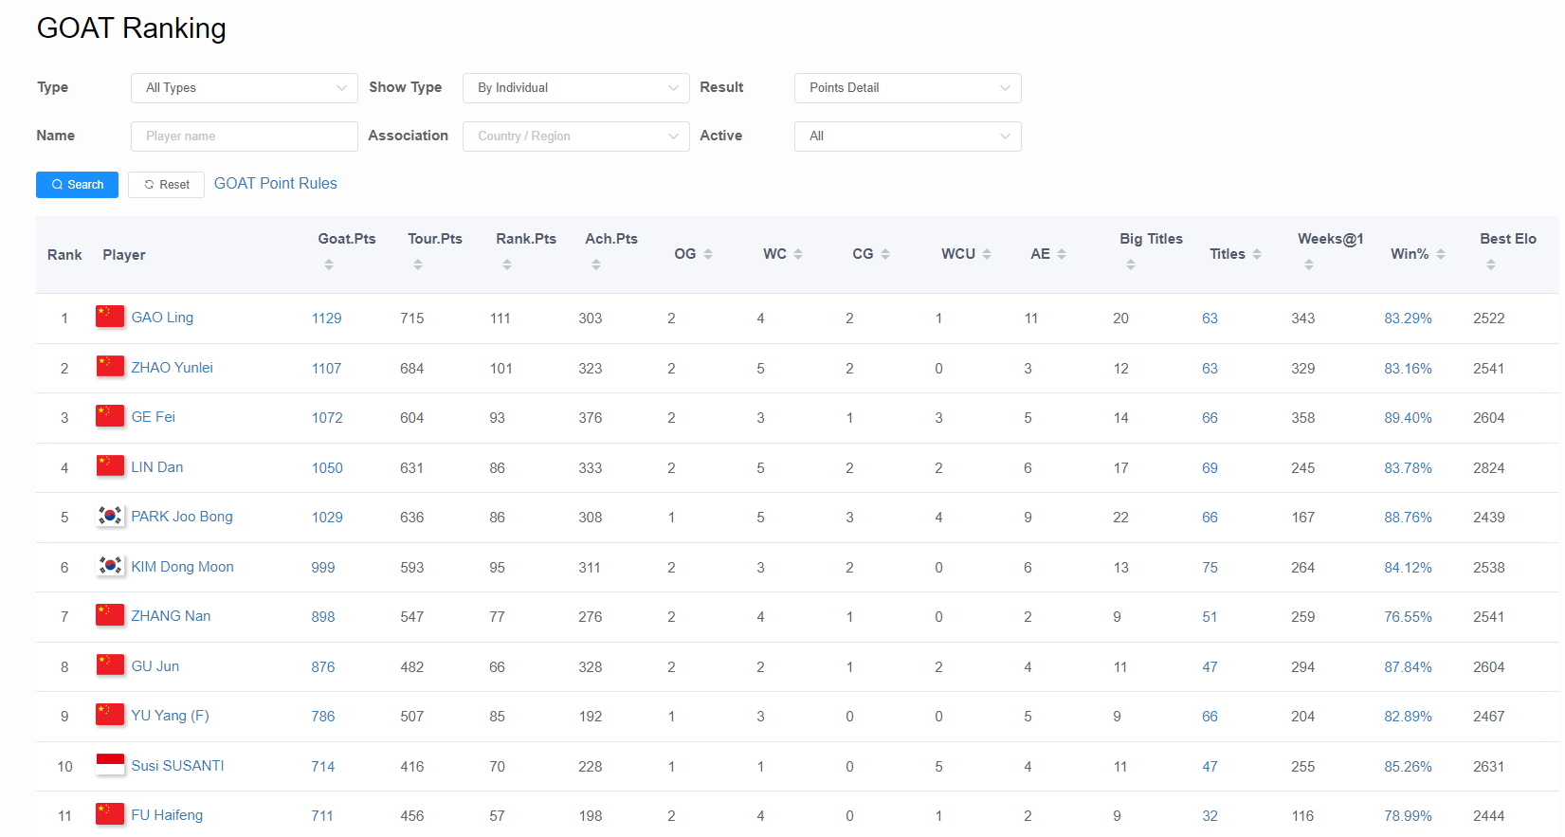Viewport: 1565px width, 837px height.
Task: Open Result dropdown showing Points Detail
Action: tap(908, 87)
